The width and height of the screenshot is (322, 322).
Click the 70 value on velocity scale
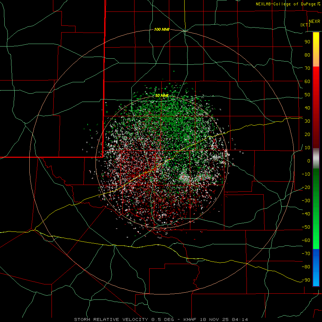click(307, 68)
